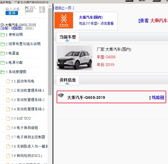Open folder icon for 1 使用说明
168x164 pixels.
click(3, 35)
